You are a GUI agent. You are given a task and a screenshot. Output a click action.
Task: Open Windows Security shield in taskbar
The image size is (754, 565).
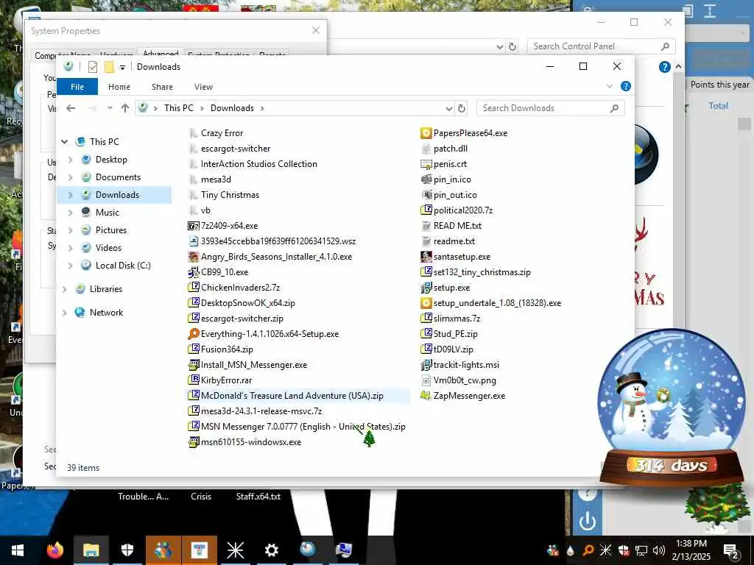(x=127, y=550)
